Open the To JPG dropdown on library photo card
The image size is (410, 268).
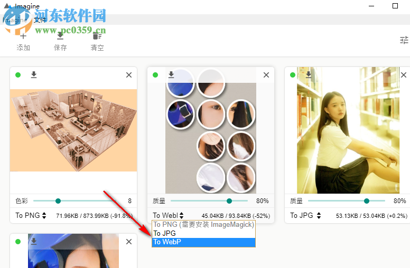tap(305, 215)
